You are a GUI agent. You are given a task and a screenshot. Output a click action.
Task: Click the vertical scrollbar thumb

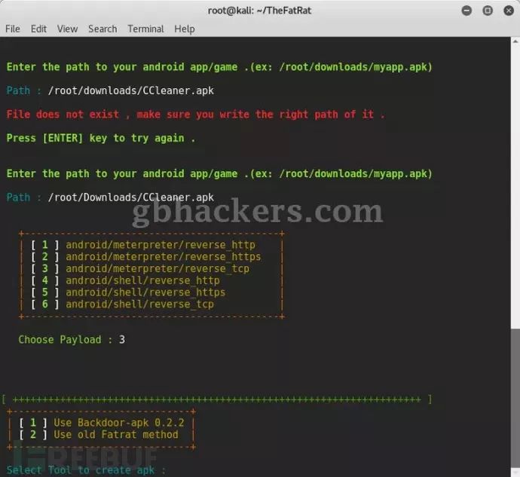click(515, 397)
